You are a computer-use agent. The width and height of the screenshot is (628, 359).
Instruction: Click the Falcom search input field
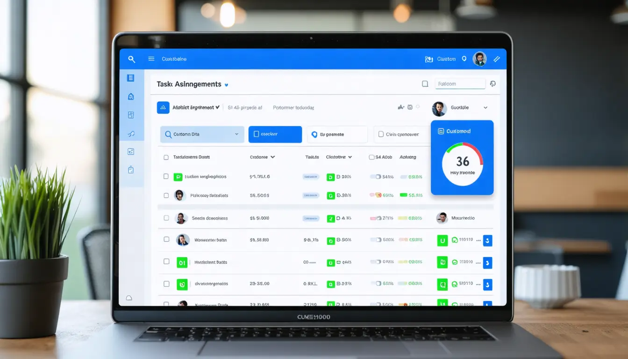(x=460, y=83)
